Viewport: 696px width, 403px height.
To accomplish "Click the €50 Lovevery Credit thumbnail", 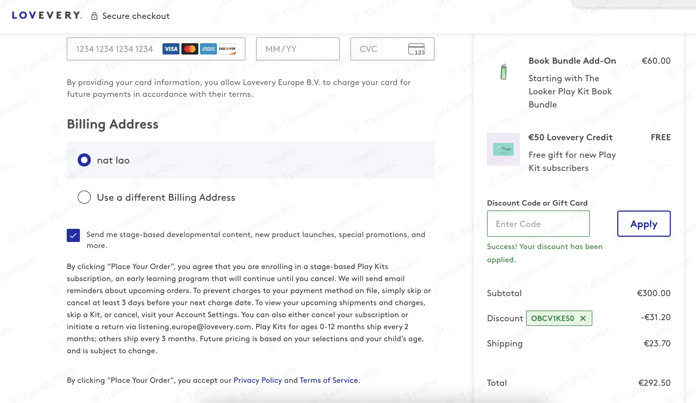I will pyautogui.click(x=503, y=149).
